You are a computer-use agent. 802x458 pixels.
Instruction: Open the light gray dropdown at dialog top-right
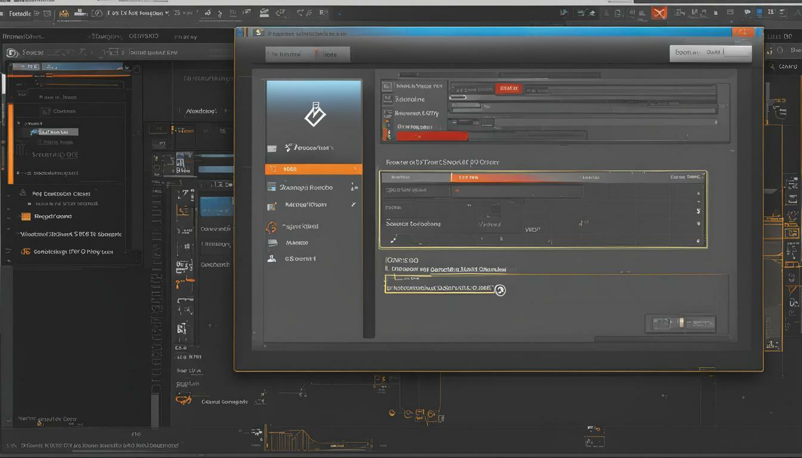tap(710, 52)
